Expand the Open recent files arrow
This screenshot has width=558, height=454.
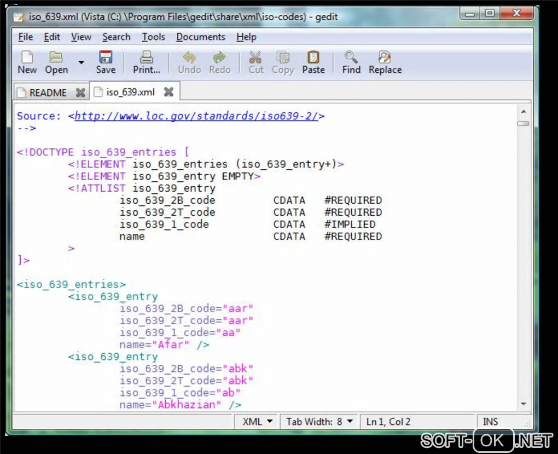pyautogui.click(x=82, y=62)
